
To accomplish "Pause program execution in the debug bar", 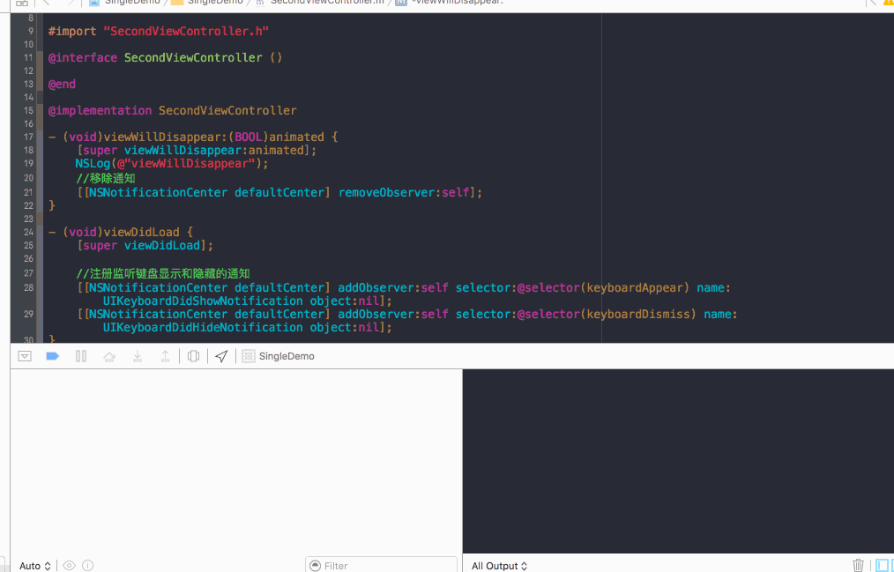I will click(x=80, y=356).
